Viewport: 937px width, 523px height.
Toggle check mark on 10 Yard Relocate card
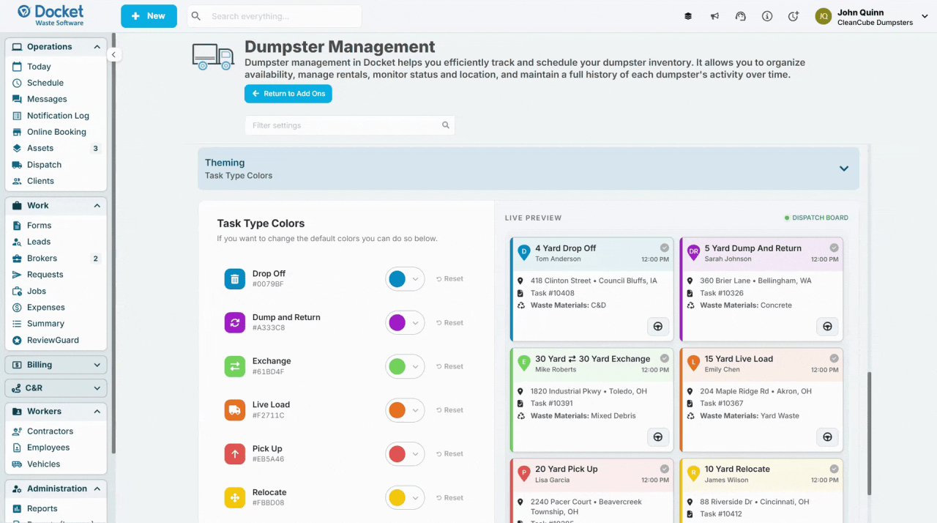tap(834, 469)
